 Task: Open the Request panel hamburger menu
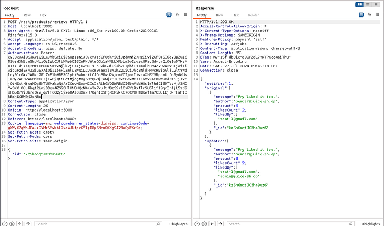(185, 15)
